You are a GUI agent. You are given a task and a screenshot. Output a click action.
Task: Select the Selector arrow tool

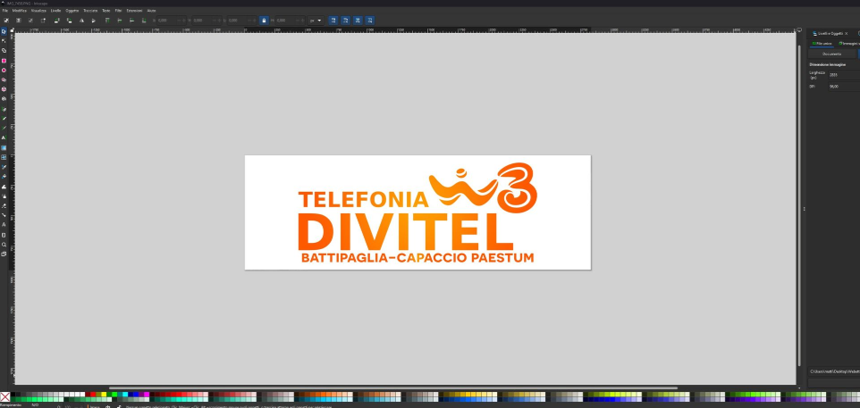4,31
